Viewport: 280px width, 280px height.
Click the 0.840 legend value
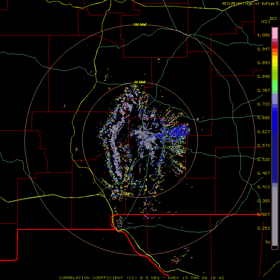264,77
